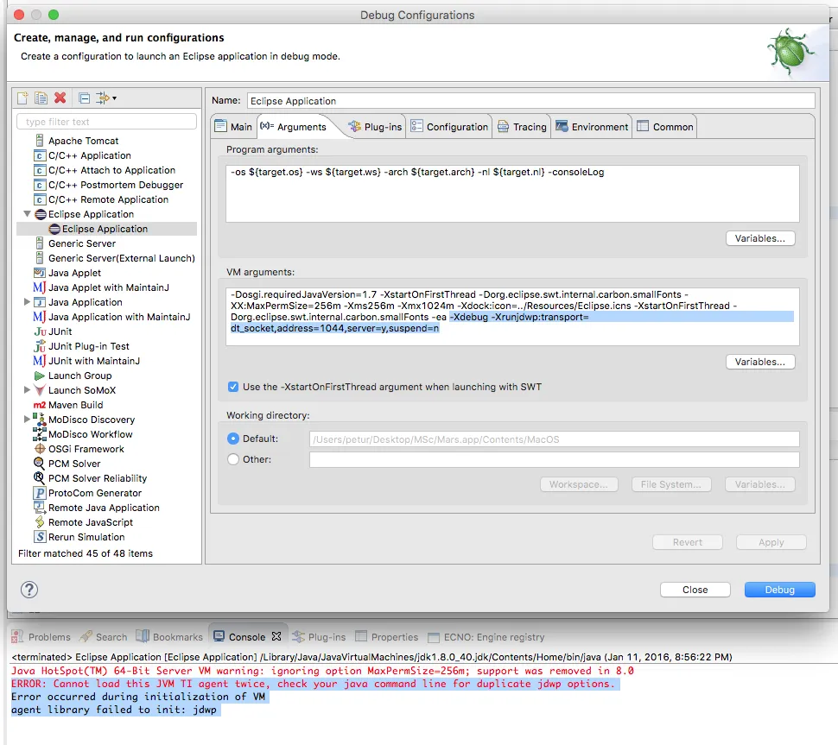This screenshot has width=838, height=745.
Task: Open the filter launch configurations dropdown
Action: point(105,98)
